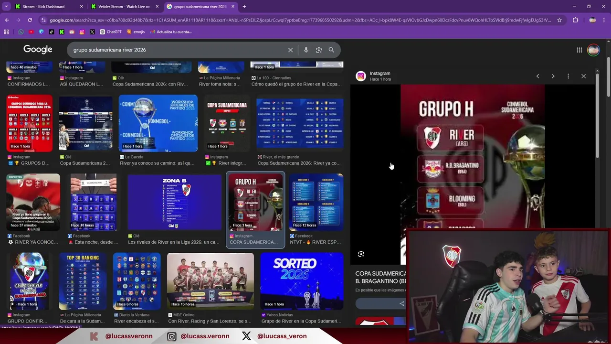Image resolution: width=611 pixels, height=344 pixels.
Task: Open the TikTok bookmark
Action: 52,32
